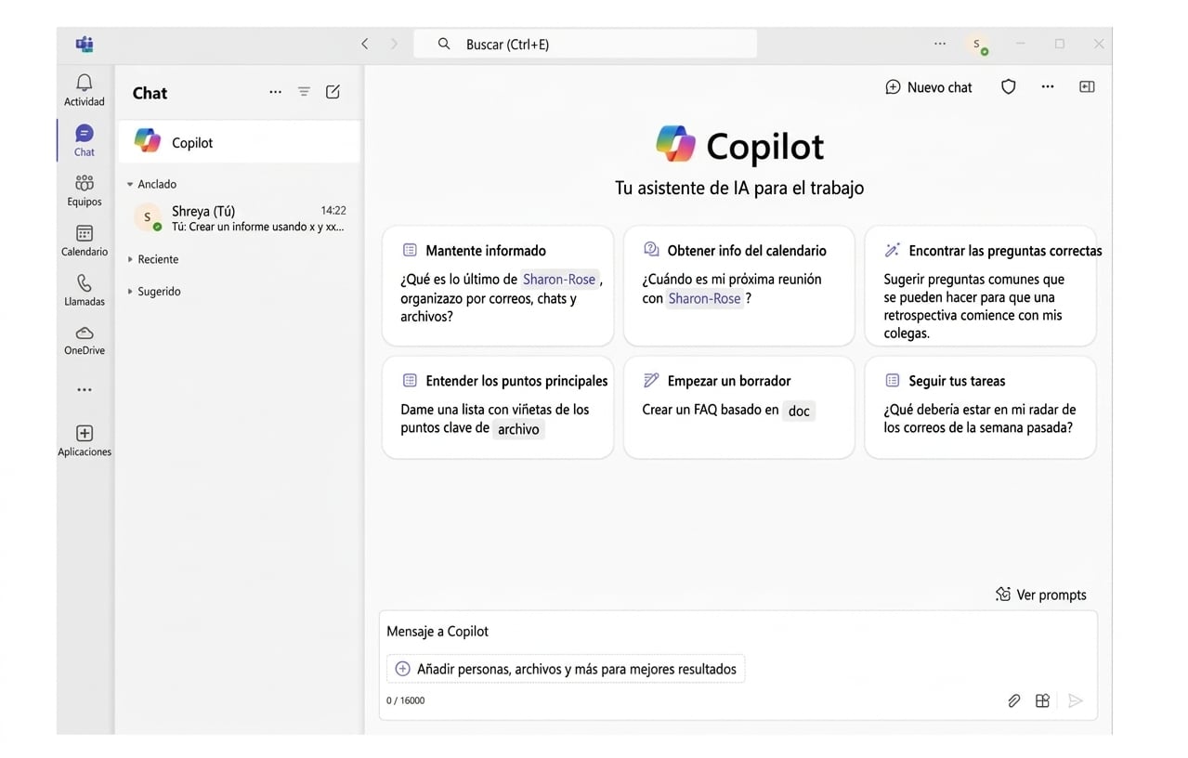This screenshot has width=1188, height=758.
Task: Select the Seguir tus tareas card
Action: tap(981, 407)
